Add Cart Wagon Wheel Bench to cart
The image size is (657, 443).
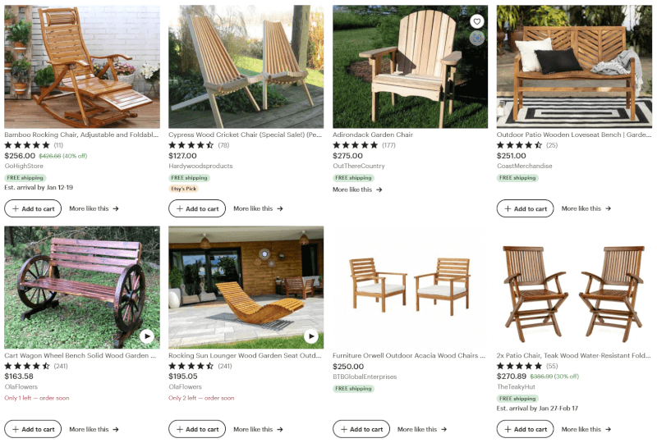click(x=33, y=429)
